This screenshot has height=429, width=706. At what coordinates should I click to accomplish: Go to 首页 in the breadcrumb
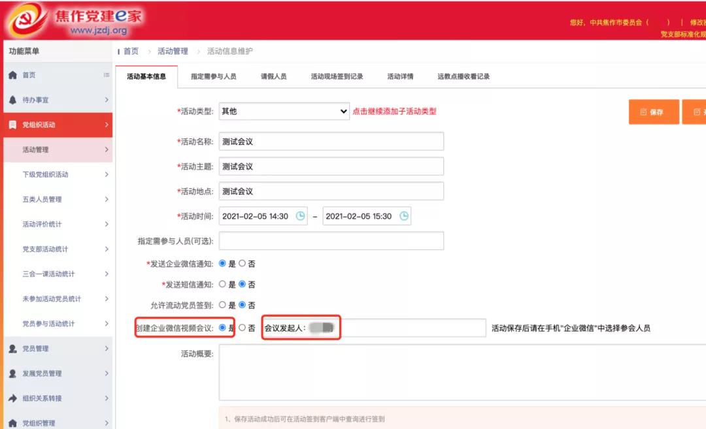coord(131,52)
